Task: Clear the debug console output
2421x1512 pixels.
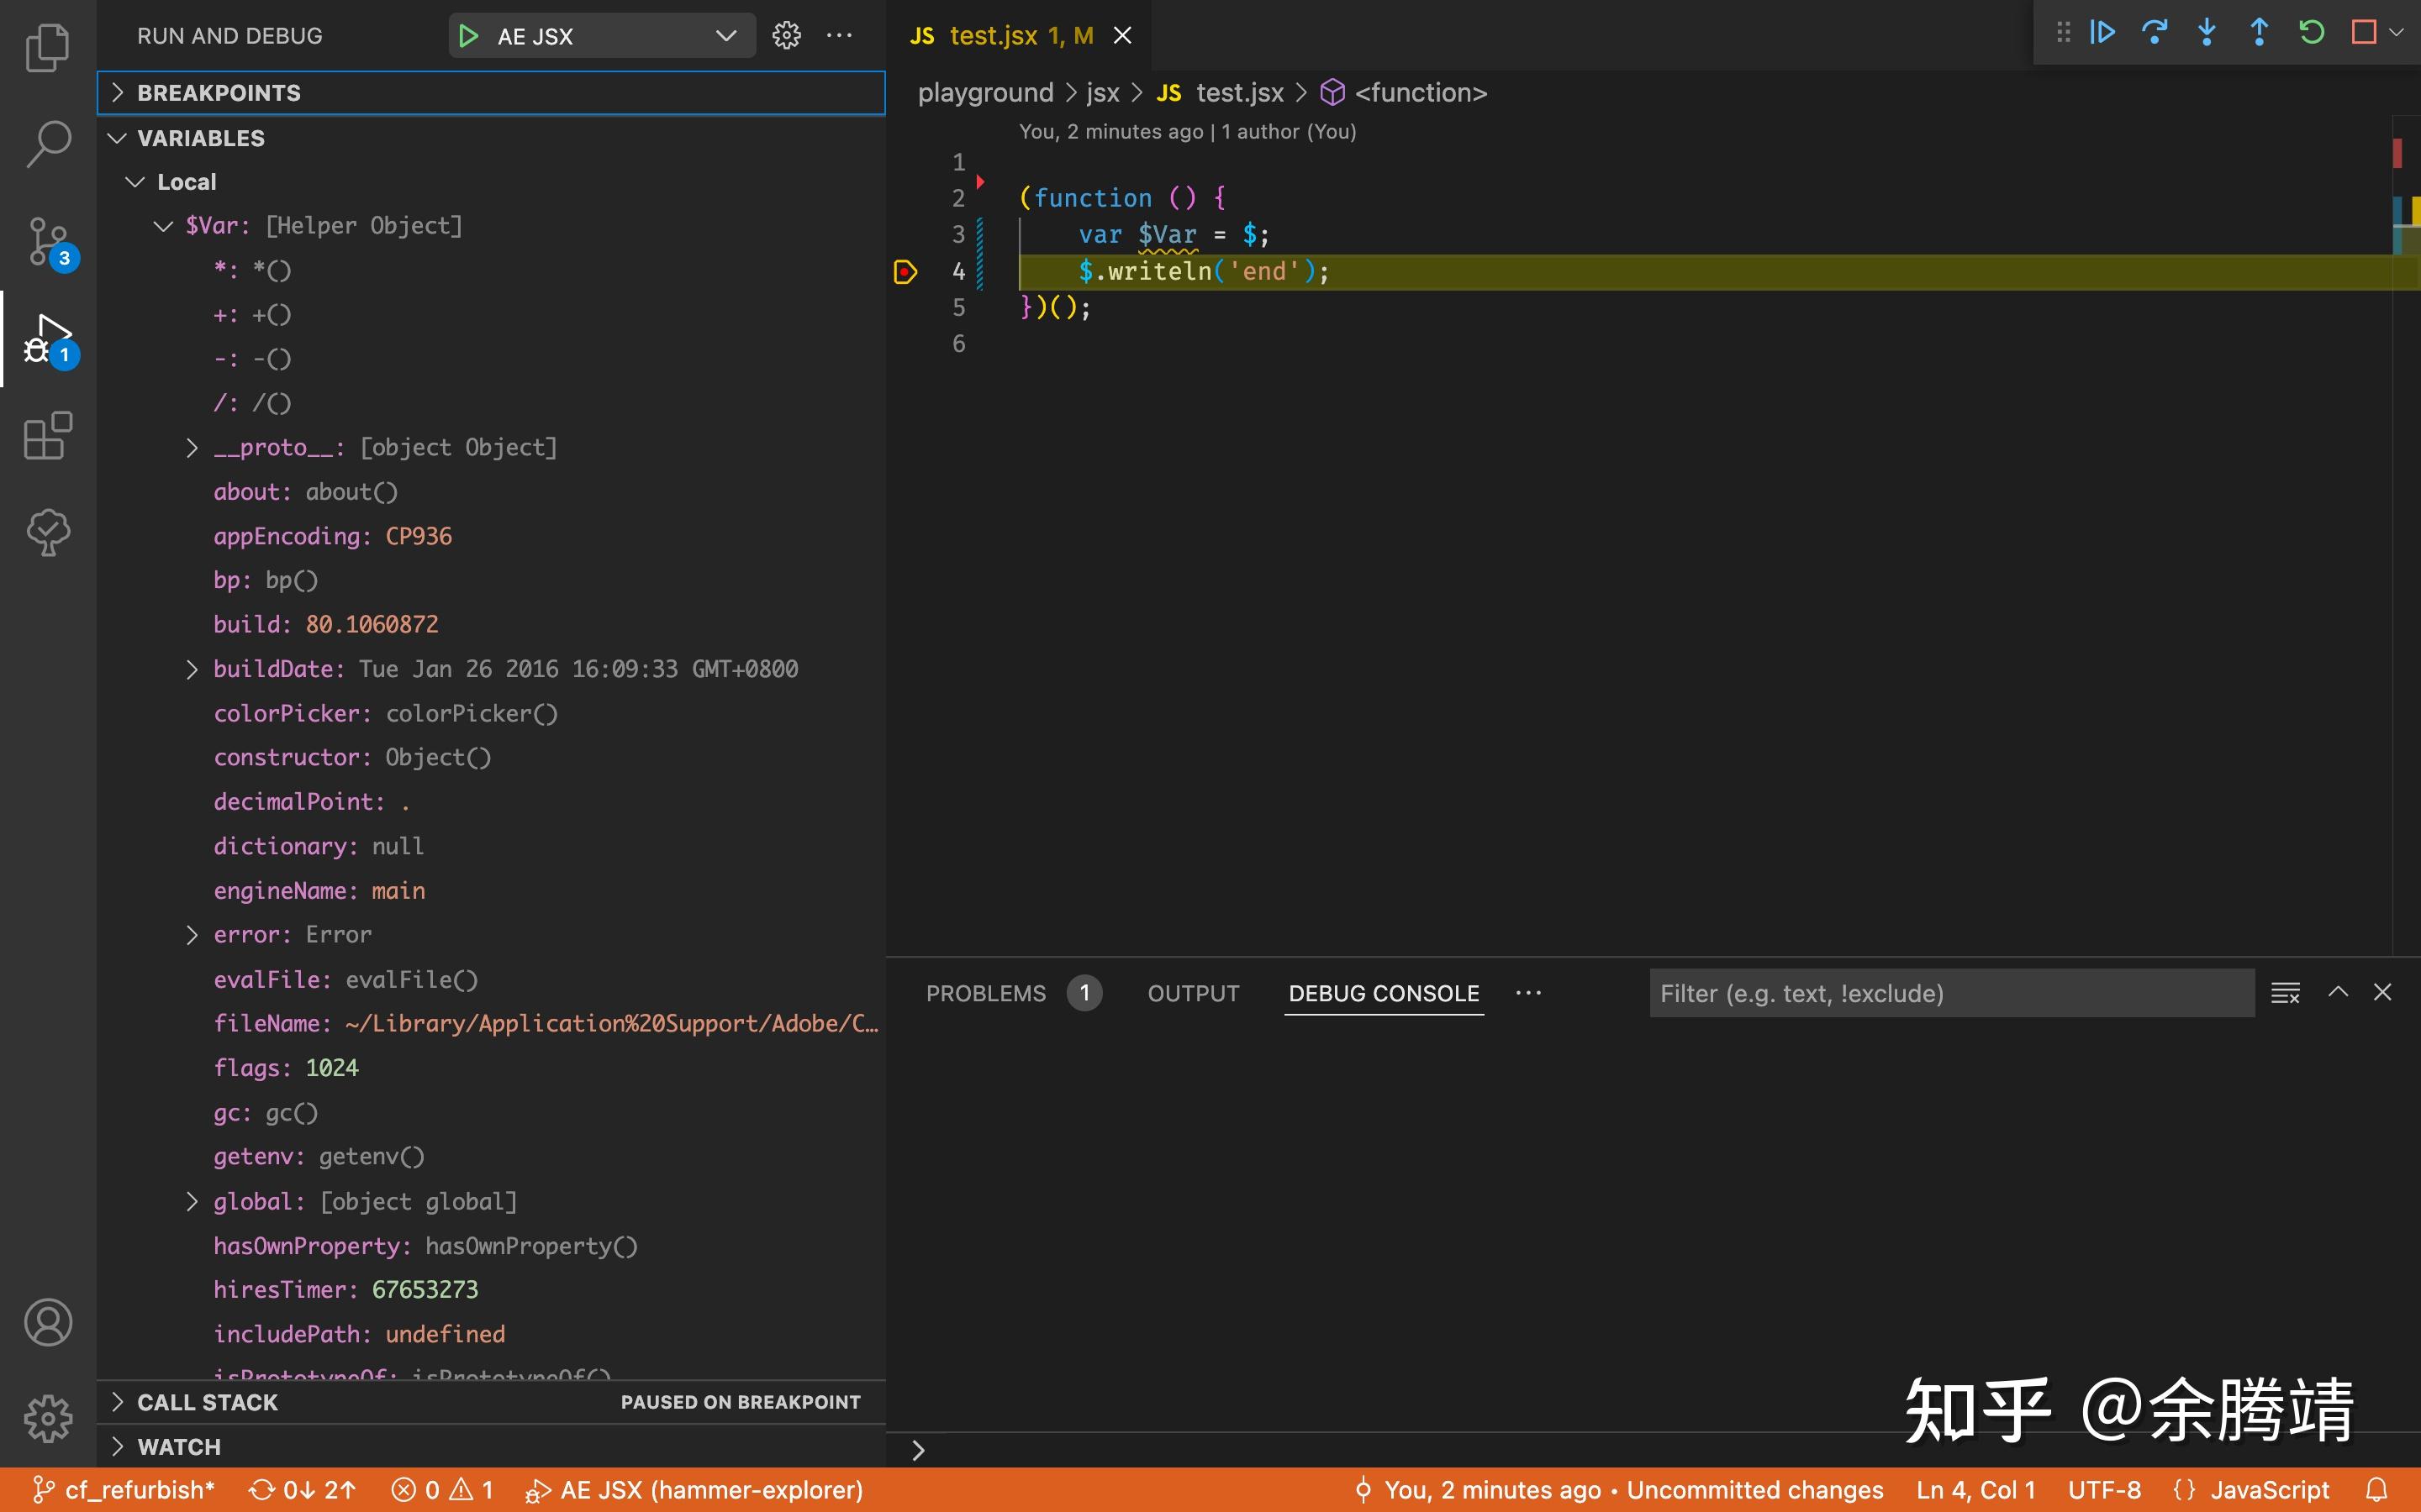Action: pyautogui.click(x=2285, y=993)
